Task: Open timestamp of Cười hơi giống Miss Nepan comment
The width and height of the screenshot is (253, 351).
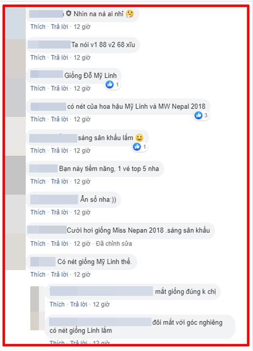Action: coord(82,244)
